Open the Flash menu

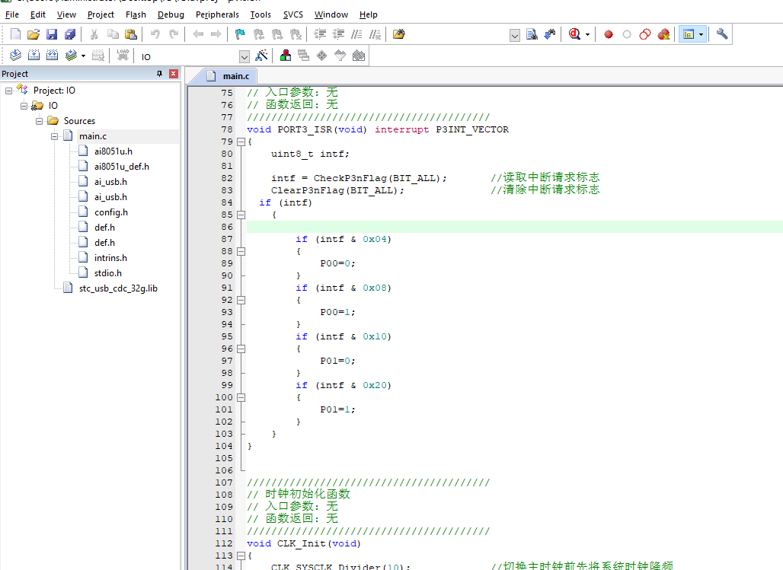point(136,14)
